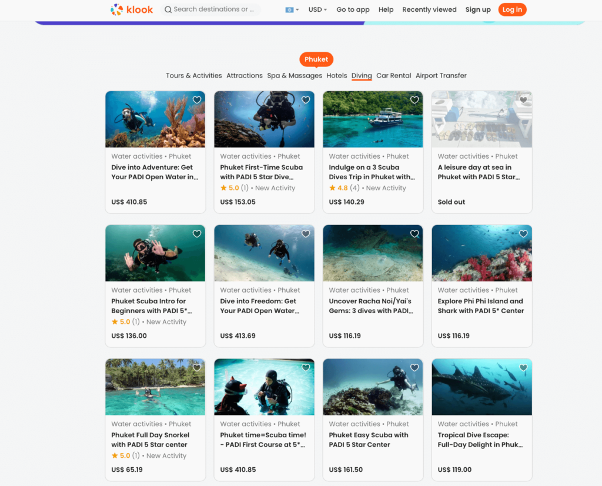Click the Sign up link
Screen dimensions: 602x486
(478, 9)
